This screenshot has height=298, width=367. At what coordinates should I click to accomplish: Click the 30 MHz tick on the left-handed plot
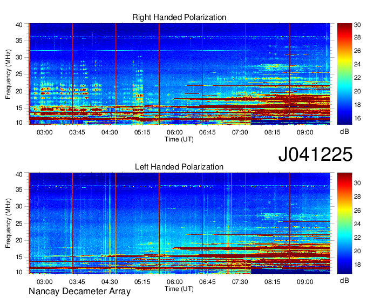point(19,206)
